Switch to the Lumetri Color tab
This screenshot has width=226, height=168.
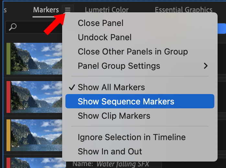[x=107, y=10]
